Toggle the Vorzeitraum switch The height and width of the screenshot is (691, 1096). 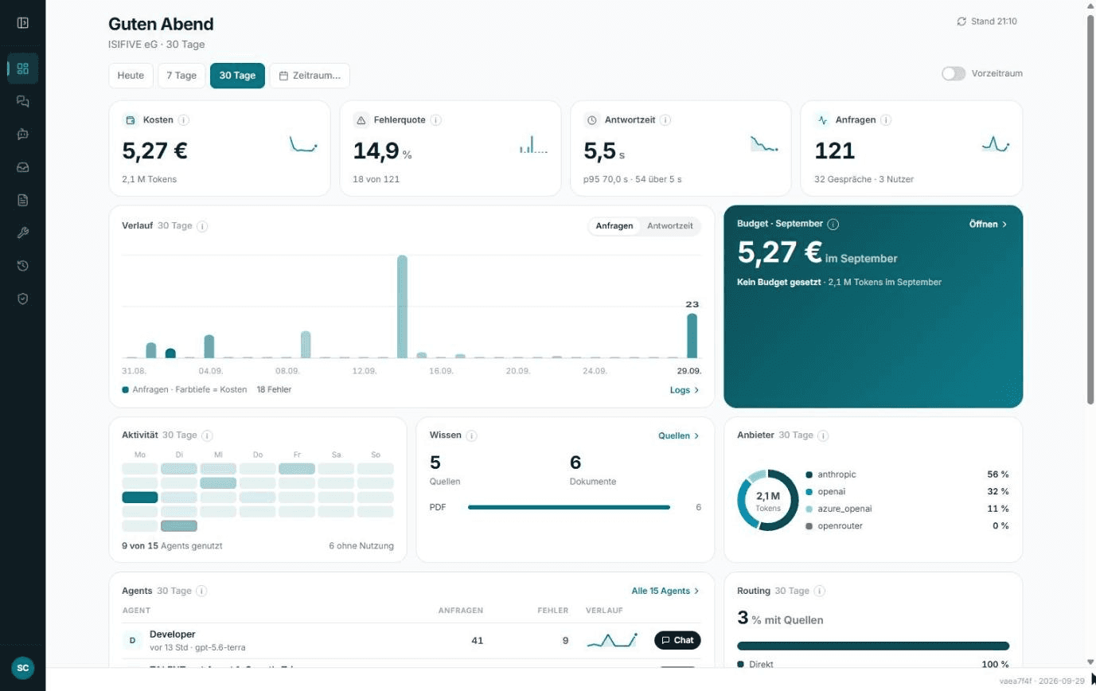click(x=954, y=73)
